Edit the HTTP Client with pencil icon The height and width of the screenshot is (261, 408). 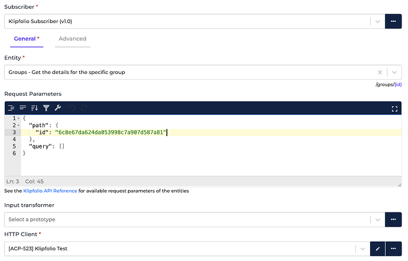(378, 249)
